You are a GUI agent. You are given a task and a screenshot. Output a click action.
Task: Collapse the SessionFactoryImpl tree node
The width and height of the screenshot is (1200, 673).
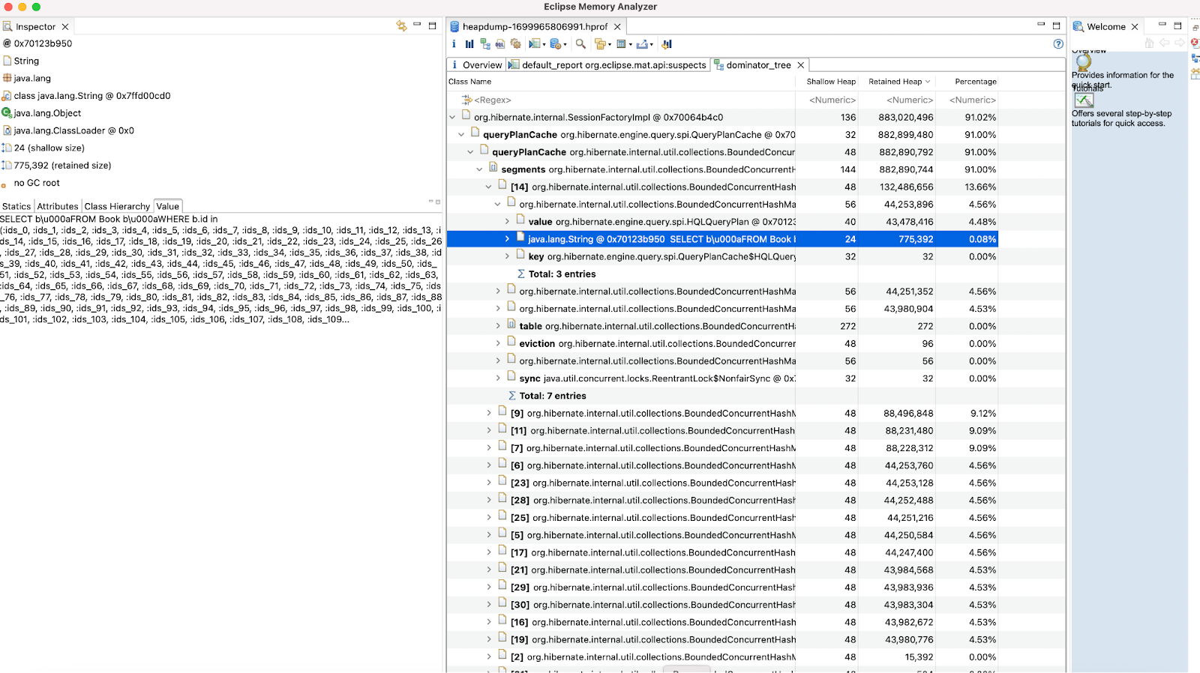[x=452, y=117]
